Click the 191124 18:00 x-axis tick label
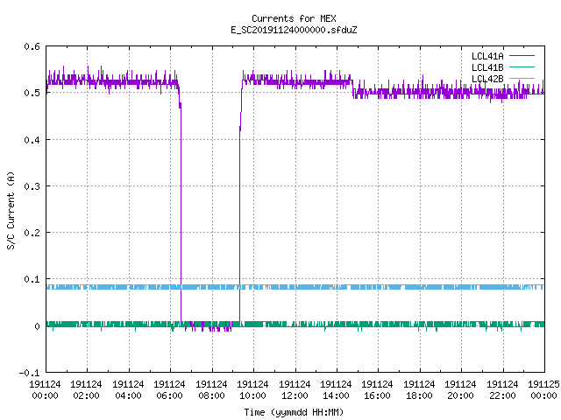This screenshot has height=420, width=561. (x=419, y=389)
